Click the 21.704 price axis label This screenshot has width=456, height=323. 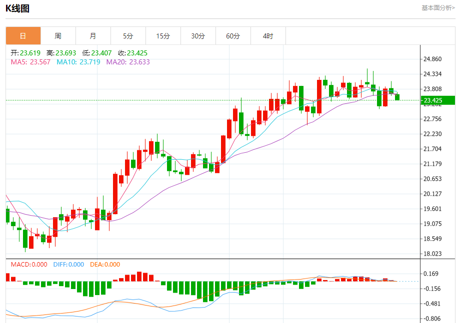click(432, 149)
